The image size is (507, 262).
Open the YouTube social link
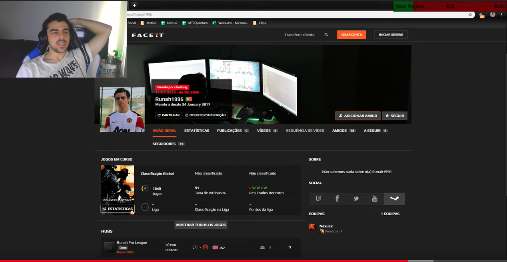375,198
